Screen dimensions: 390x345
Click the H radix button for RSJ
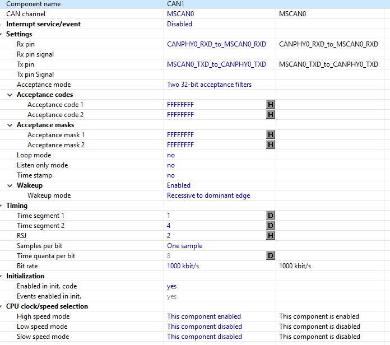coord(271,236)
